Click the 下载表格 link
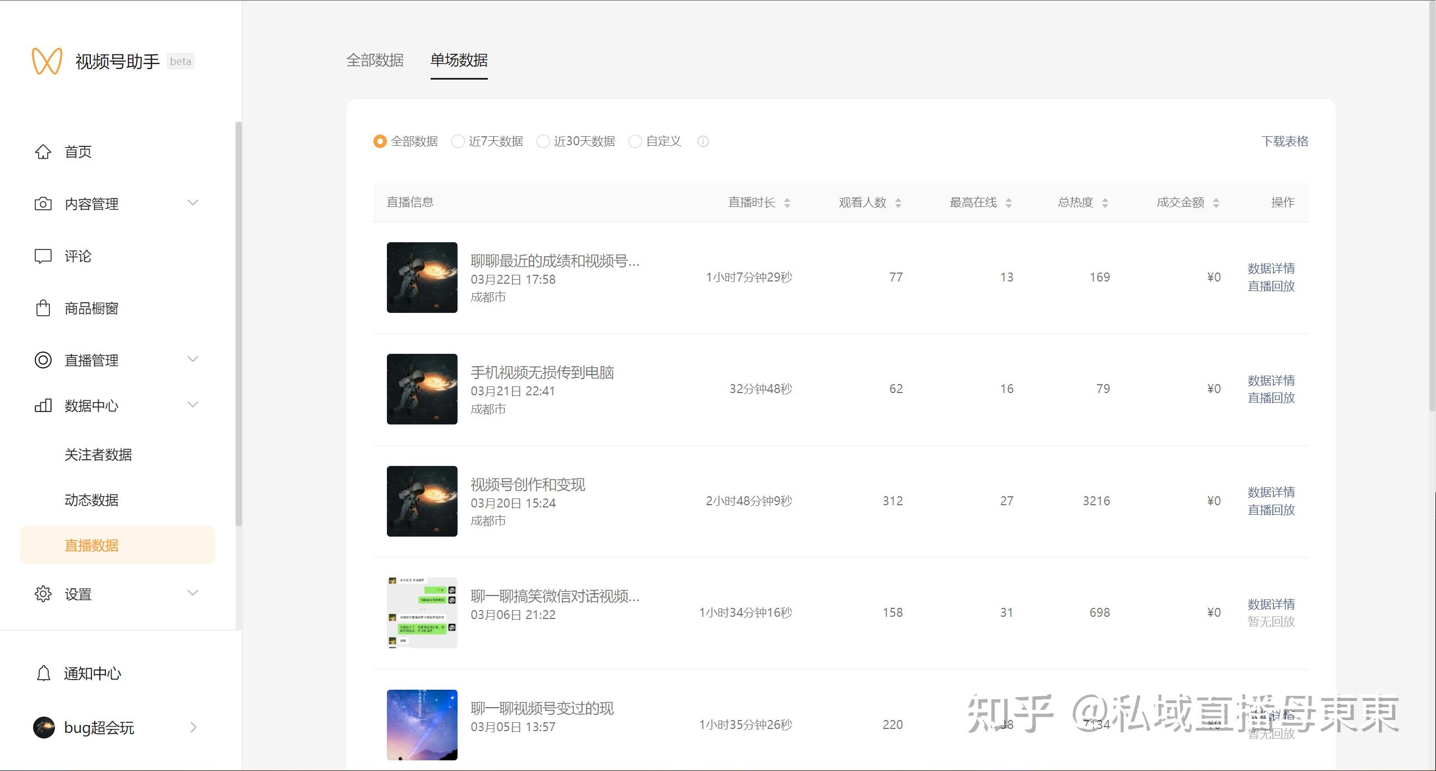The height and width of the screenshot is (771, 1436). [x=1285, y=141]
